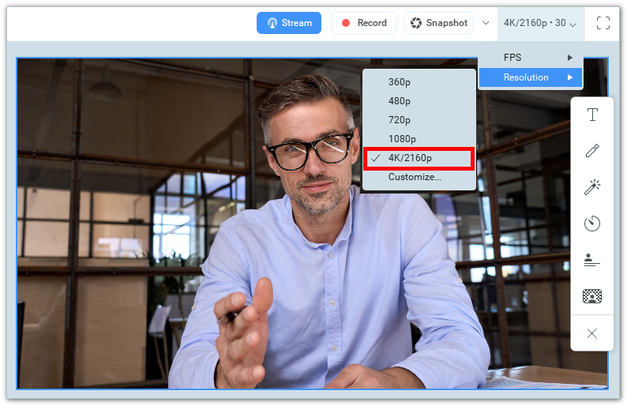
Task: Open the 4K/2160p • 30 quality dropdown
Action: point(540,23)
